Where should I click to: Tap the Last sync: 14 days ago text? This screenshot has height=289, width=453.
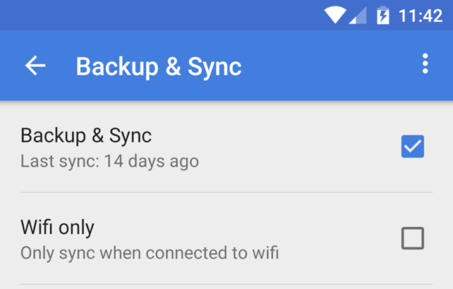[110, 161]
